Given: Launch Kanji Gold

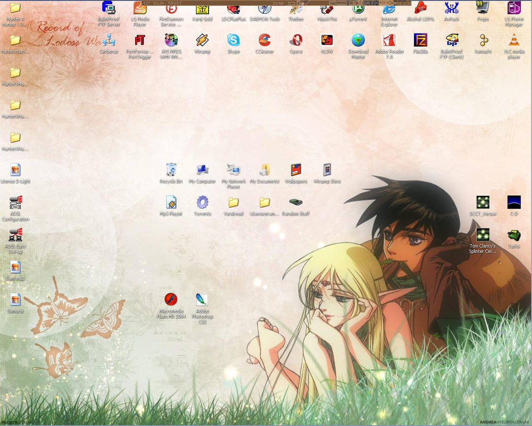Looking at the screenshot, I should [202, 7].
